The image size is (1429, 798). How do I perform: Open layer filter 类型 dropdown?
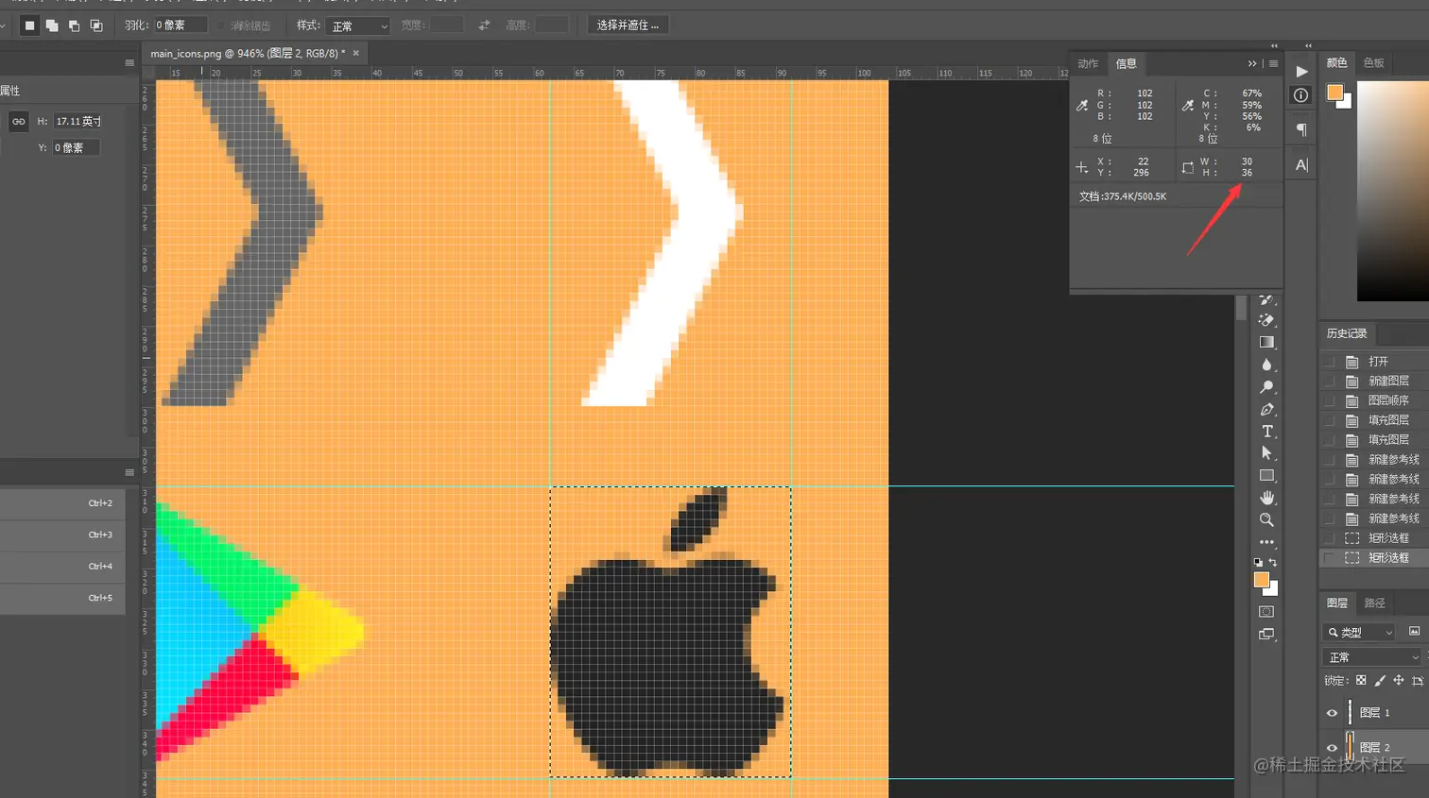(x=1361, y=632)
